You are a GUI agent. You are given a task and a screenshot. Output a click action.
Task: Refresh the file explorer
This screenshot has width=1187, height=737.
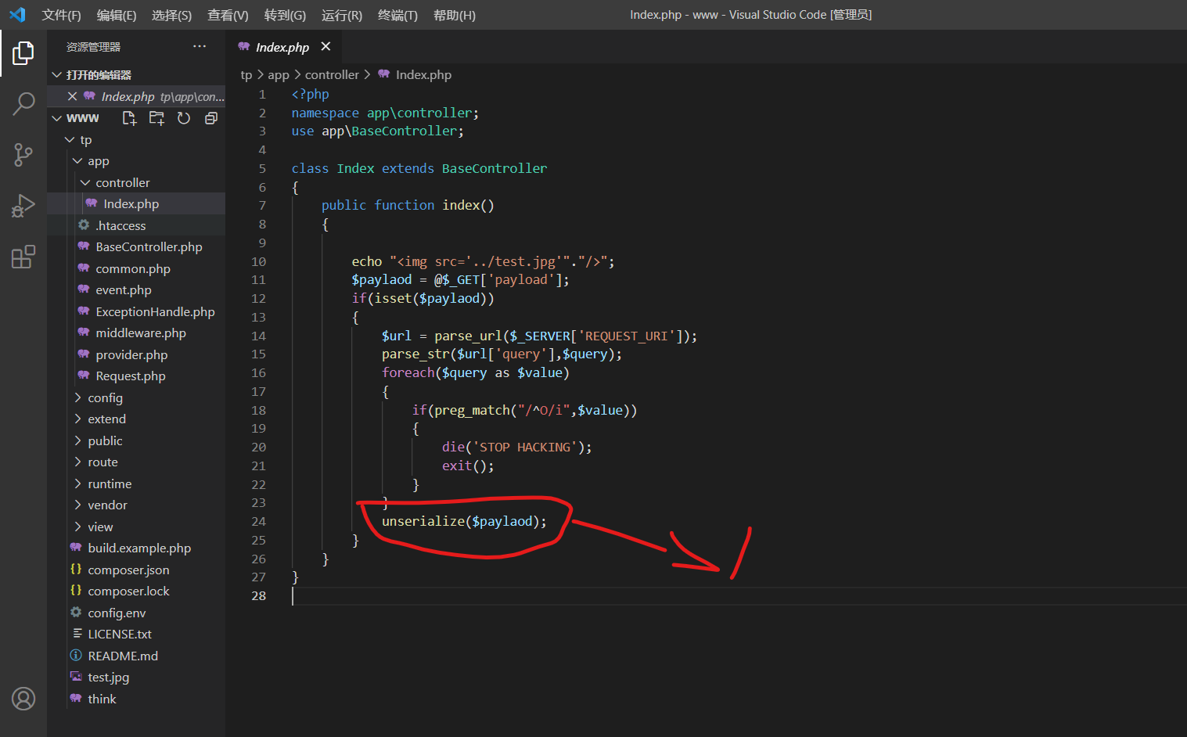pyautogui.click(x=184, y=118)
